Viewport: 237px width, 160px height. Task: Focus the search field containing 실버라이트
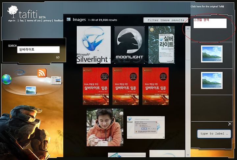39,50
